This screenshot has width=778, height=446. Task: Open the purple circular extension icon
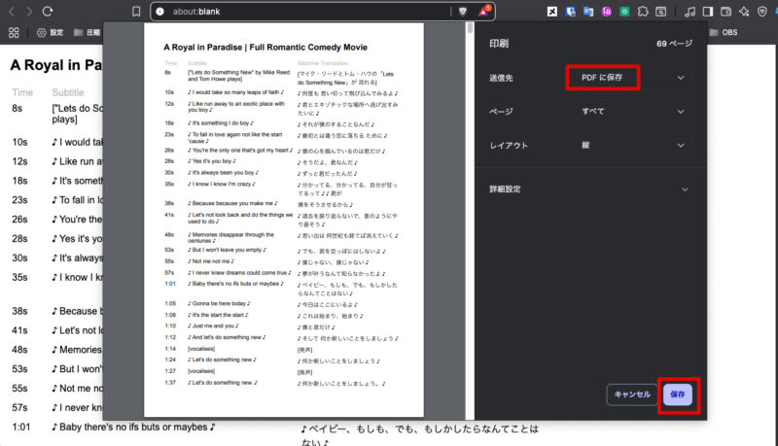(x=606, y=12)
